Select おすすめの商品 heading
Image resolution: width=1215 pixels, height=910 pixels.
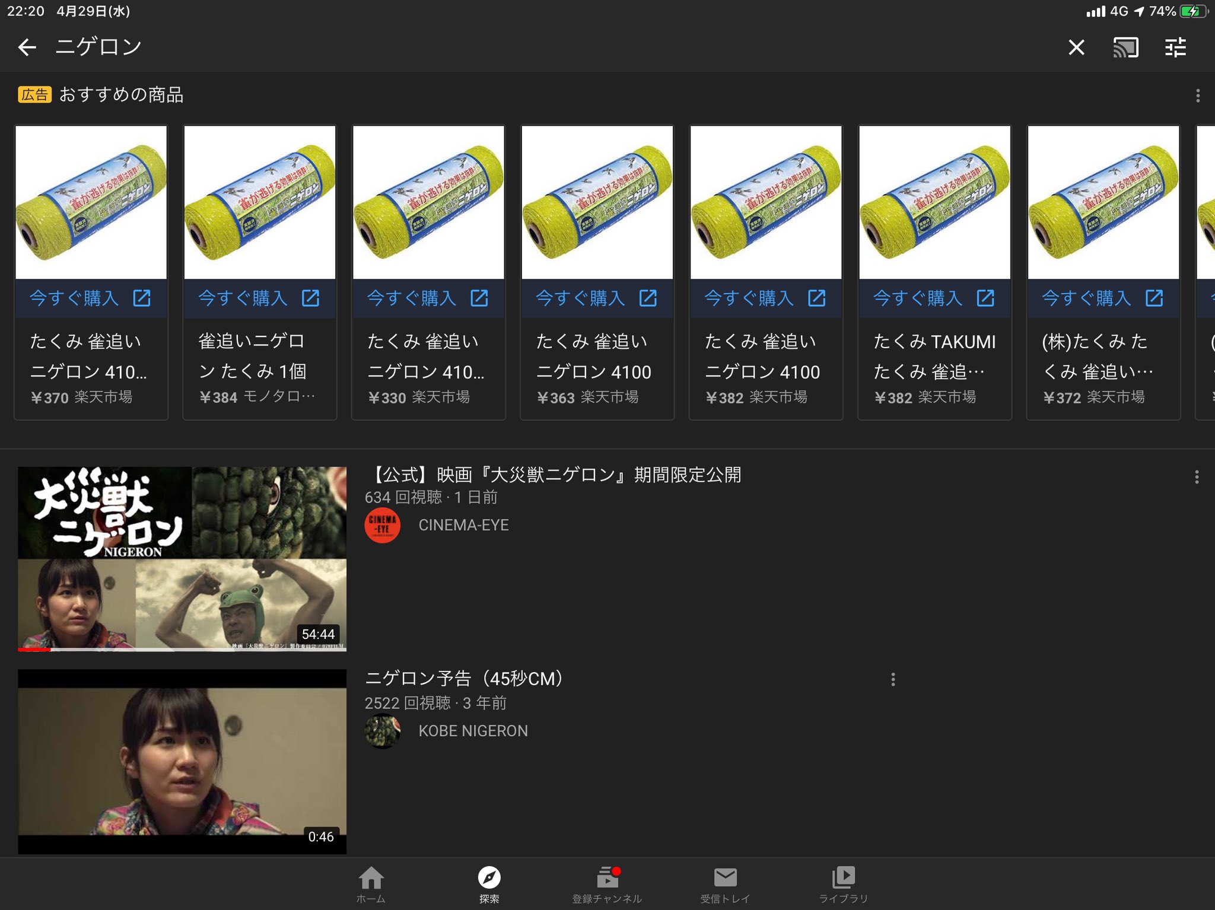click(122, 95)
